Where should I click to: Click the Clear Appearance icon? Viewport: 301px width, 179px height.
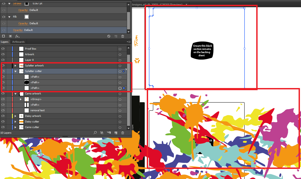tap(109, 36)
